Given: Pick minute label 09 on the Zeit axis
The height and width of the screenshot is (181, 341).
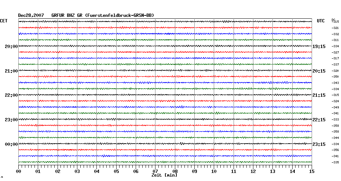Looking at the screenshot, I should click(x=194, y=171).
